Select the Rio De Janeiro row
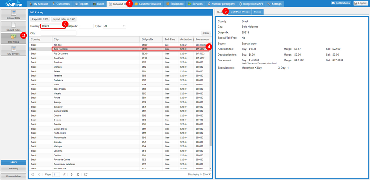Viewport: 370px width, 180px height. coord(119,54)
